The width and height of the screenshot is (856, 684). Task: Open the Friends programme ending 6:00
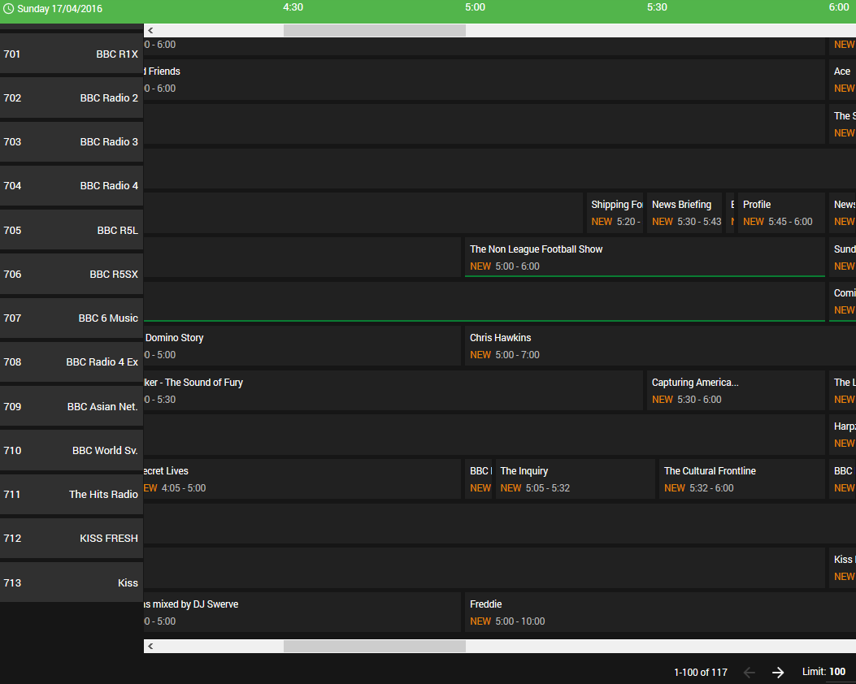(x=484, y=80)
